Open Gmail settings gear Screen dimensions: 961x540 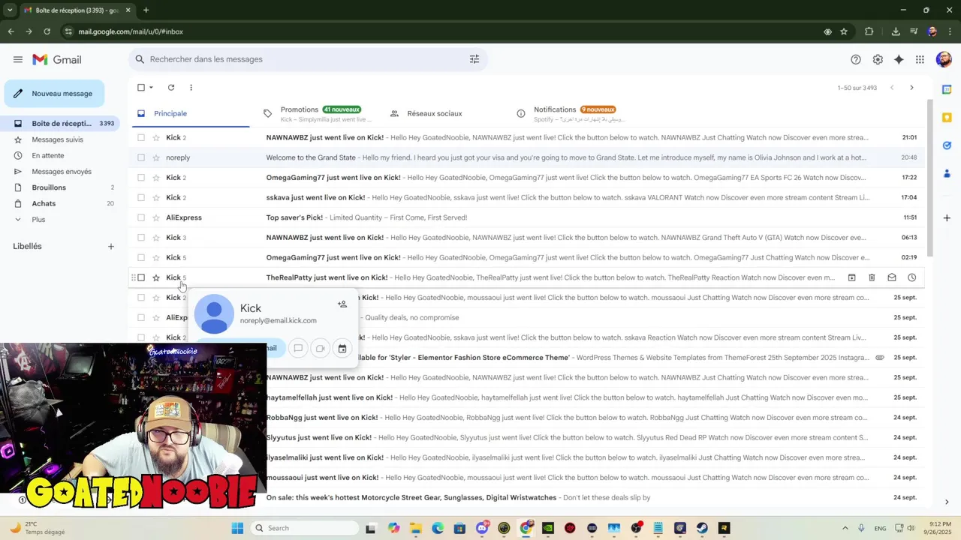(x=878, y=60)
